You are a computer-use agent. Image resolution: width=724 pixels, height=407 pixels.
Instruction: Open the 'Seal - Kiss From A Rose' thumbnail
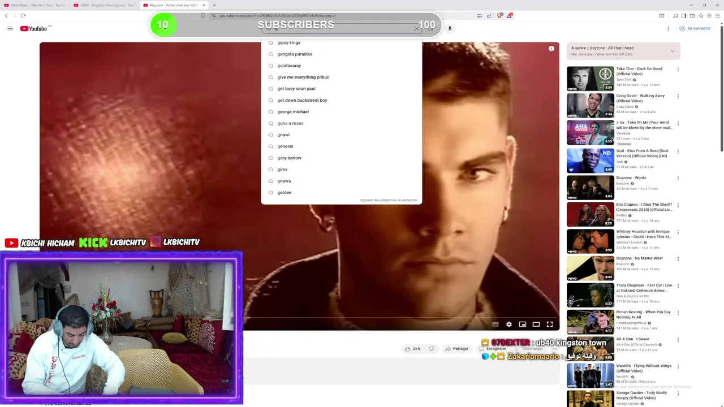click(x=591, y=161)
